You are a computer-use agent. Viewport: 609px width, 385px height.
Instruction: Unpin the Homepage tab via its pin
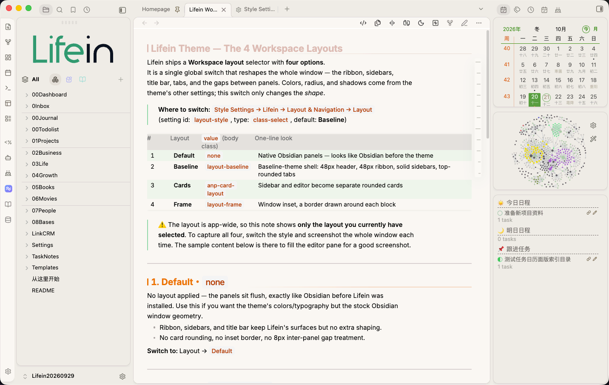click(x=177, y=9)
